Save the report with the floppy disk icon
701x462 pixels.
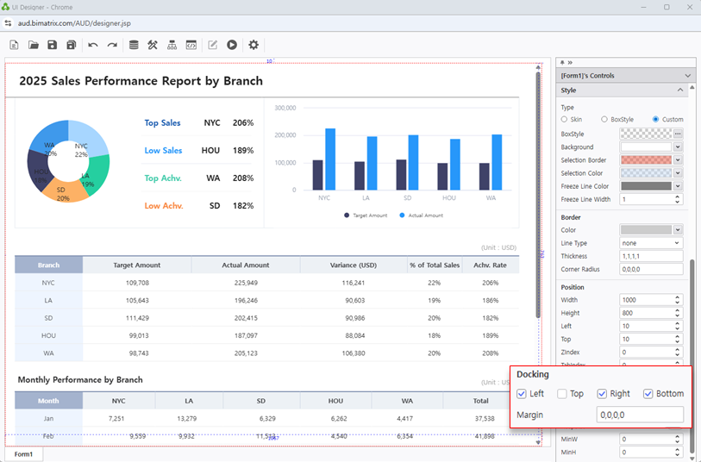tap(53, 45)
